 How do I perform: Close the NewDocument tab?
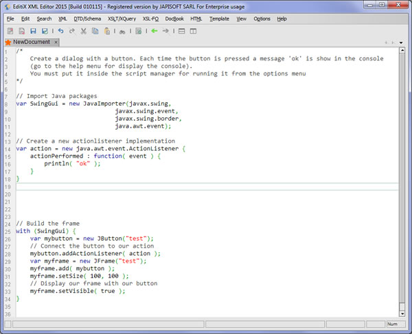[x=56, y=43]
